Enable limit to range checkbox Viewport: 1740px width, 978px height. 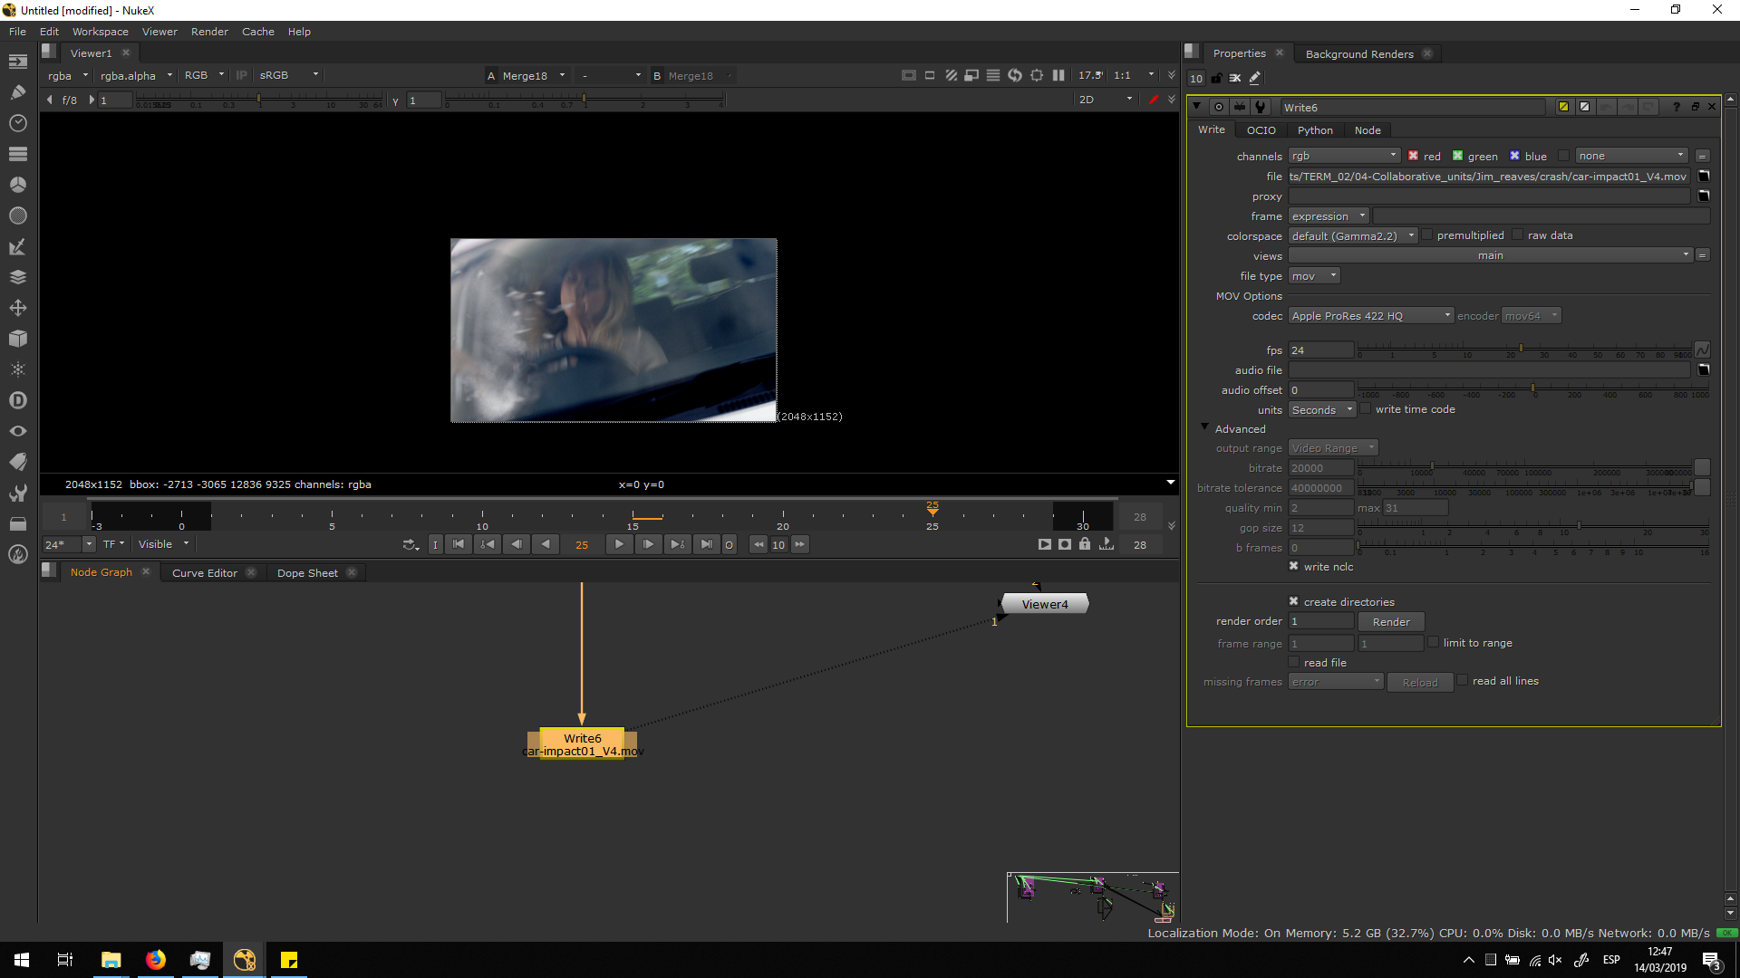[x=1433, y=642]
